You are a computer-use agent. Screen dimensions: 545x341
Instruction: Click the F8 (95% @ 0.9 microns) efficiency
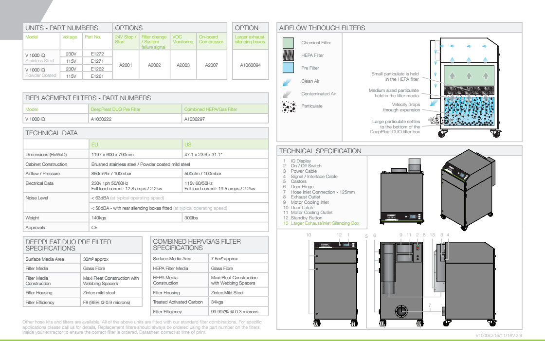(107, 303)
